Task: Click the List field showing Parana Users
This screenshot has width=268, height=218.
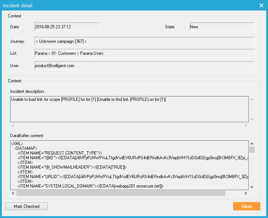Action: coord(144,53)
